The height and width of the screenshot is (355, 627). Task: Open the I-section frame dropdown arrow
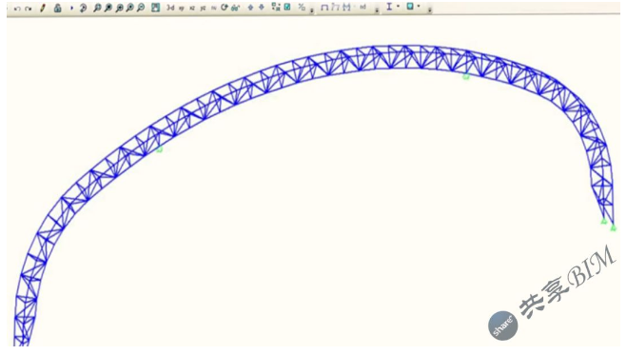pos(398,7)
